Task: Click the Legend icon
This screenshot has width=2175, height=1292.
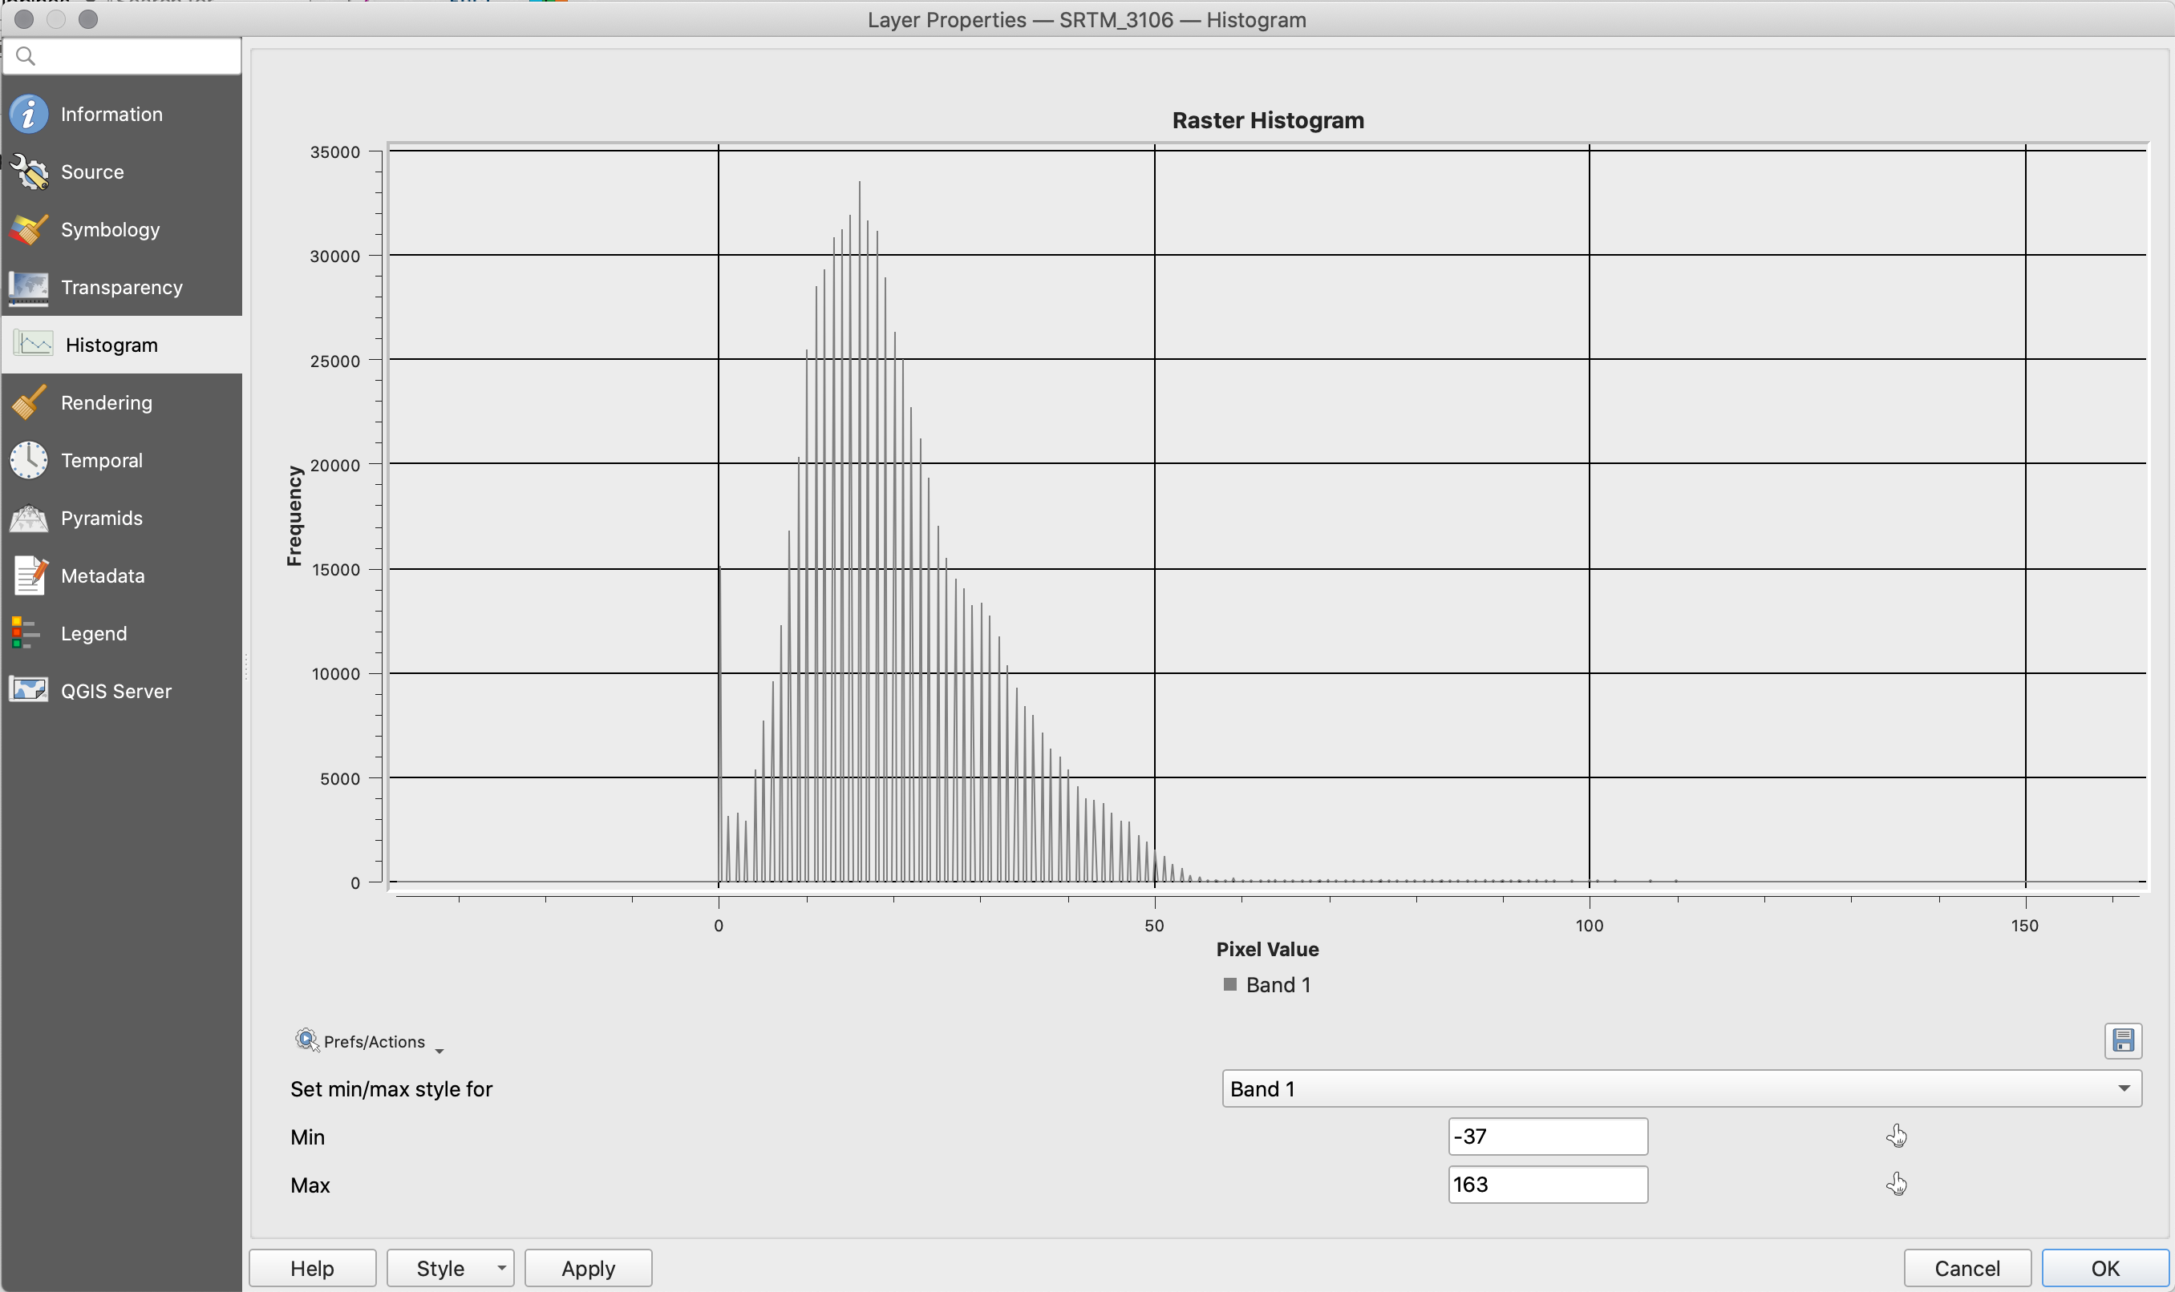Action: click(x=25, y=633)
